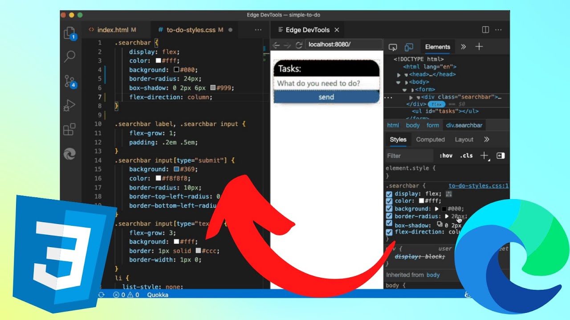Open the box-shadow editor icon

pos(440,224)
